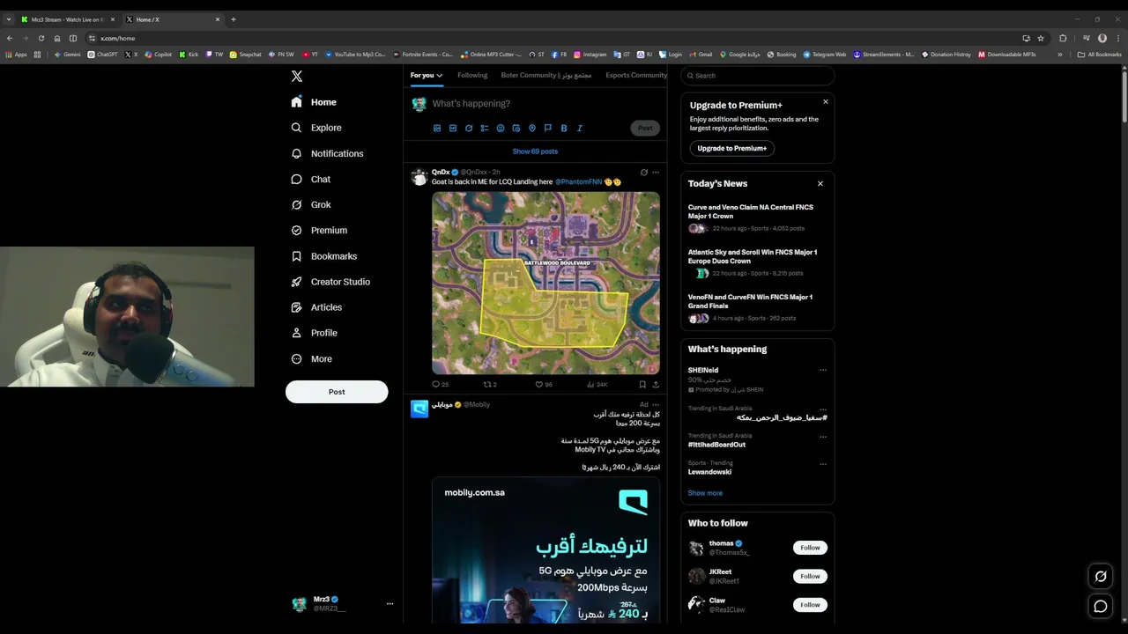
Task: Open Home from the sidebar
Action: coord(314,102)
